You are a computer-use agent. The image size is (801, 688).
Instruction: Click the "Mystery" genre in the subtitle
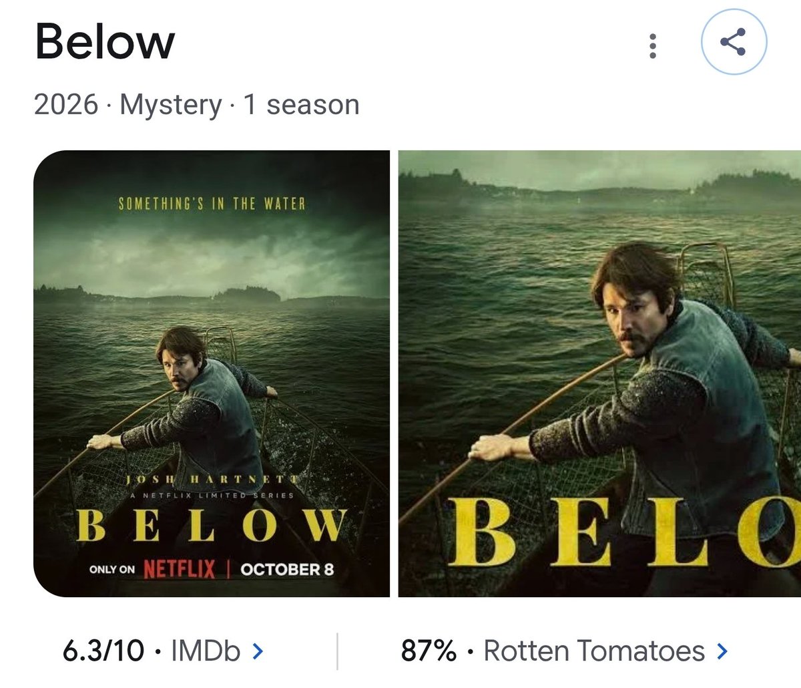pos(170,105)
